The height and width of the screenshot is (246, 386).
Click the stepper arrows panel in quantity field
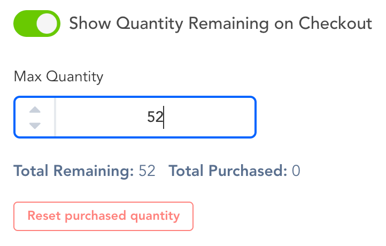[x=35, y=118]
